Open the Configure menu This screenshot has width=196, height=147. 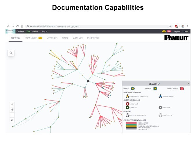click(x=20, y=31)
